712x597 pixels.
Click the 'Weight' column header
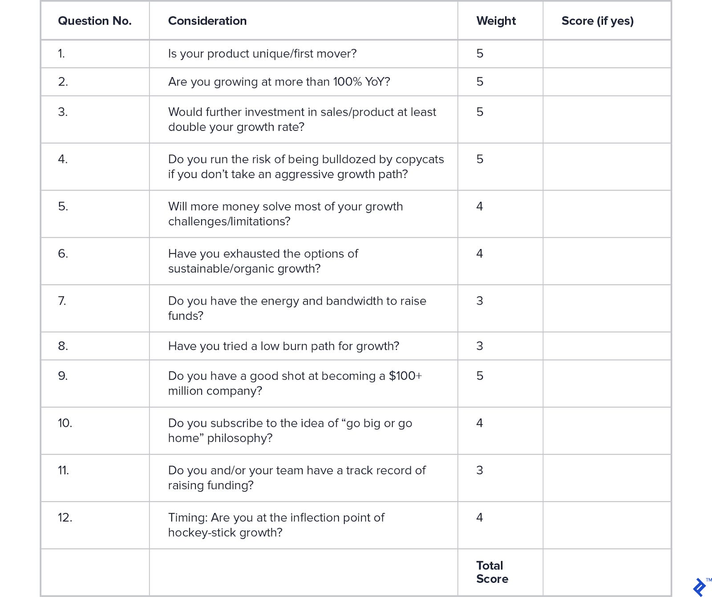[x=496, y=21]
